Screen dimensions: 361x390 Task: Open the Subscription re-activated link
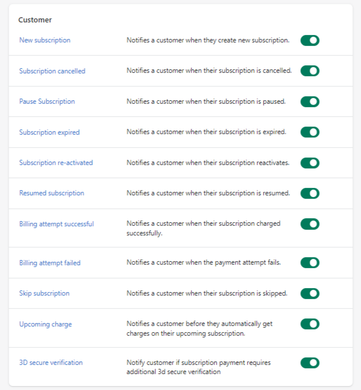coord(56,163)
